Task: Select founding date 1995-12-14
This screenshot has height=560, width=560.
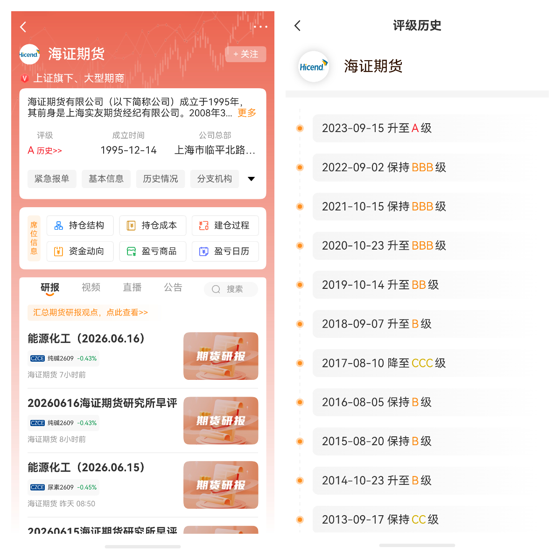Action: [x=128, y=150]
